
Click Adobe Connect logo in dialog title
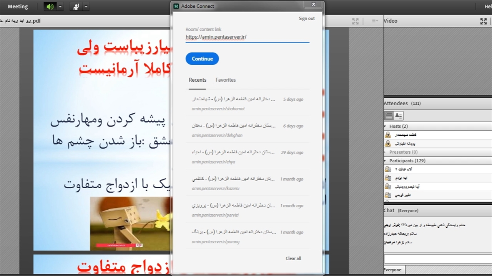(176, 6)
